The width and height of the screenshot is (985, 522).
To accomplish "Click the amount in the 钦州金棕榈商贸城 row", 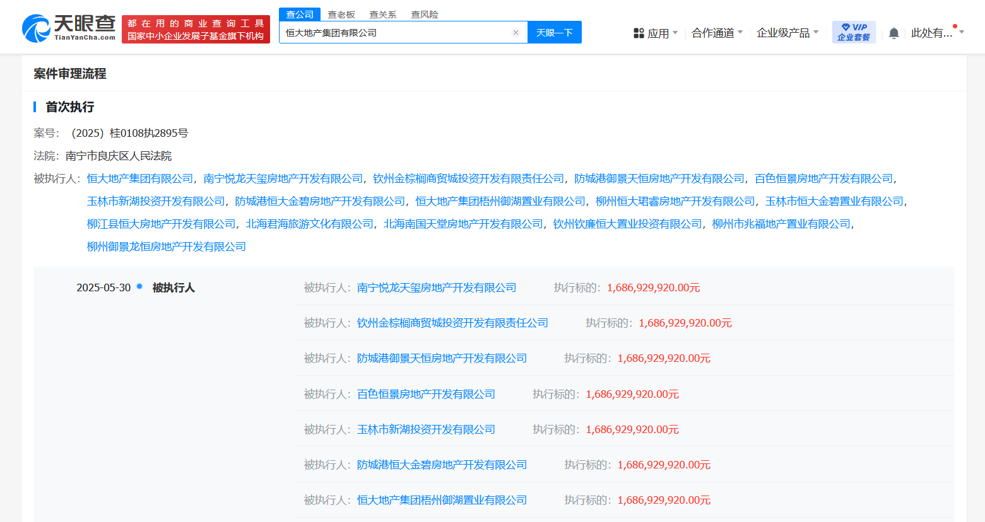I will [x=685, y=323].
